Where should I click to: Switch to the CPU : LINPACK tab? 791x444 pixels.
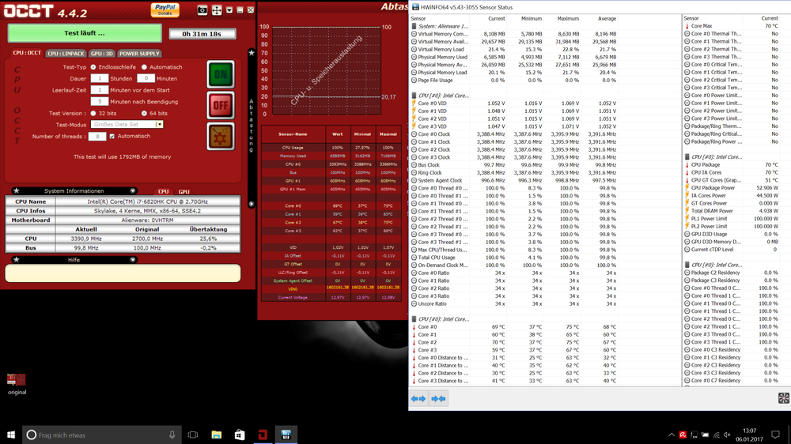(x=66, y=54)
